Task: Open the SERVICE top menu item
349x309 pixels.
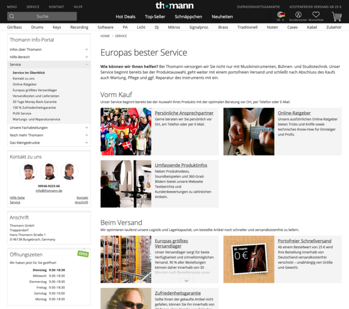Action: pyautogui.click(x=33, y=7)
